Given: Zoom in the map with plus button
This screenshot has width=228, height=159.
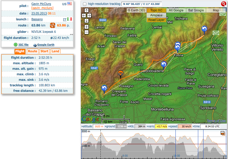Looking at the screenshot, I should (x=86, y=27).
